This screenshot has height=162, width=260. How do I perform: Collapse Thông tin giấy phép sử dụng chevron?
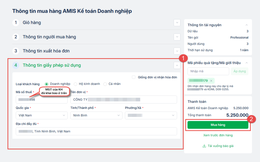point(177,65)
